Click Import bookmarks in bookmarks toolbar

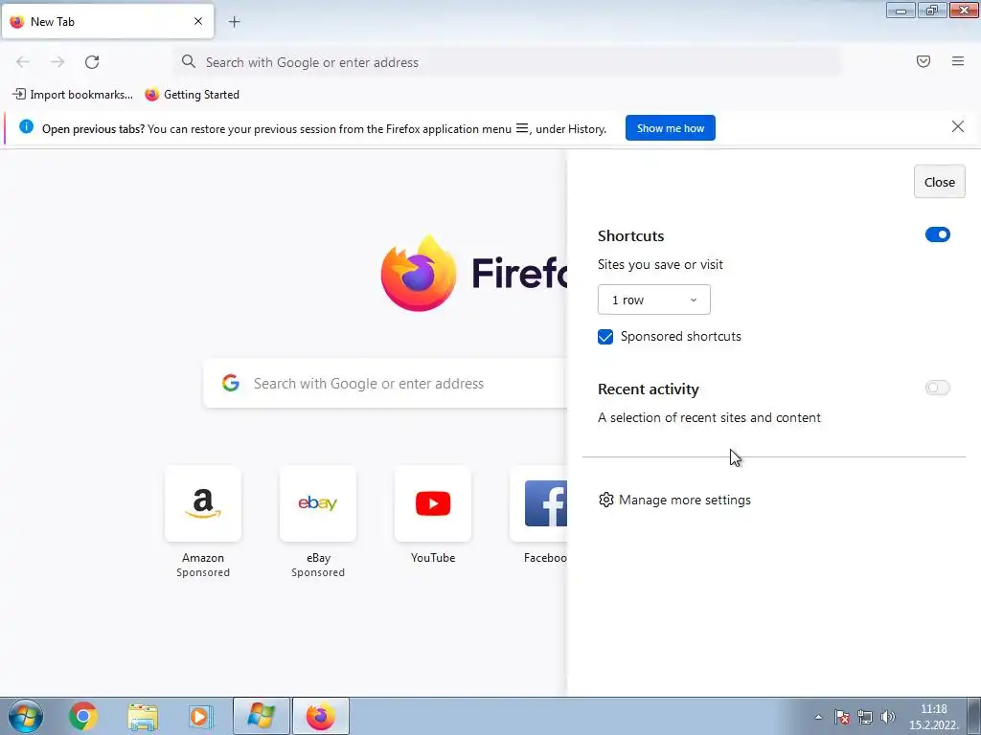73,95
